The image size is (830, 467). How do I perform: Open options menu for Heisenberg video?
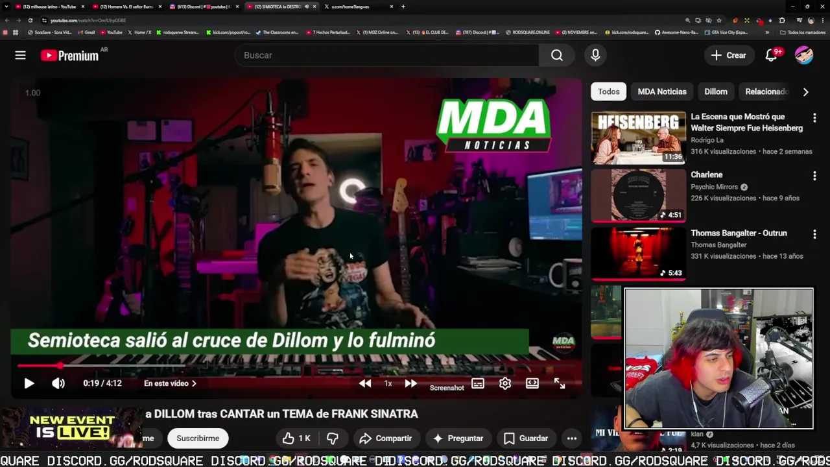(x=814, y=118)
